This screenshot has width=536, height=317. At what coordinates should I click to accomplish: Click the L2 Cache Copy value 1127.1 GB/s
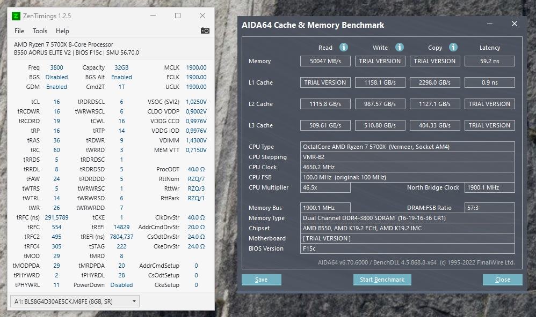click(x=435, y=104)
